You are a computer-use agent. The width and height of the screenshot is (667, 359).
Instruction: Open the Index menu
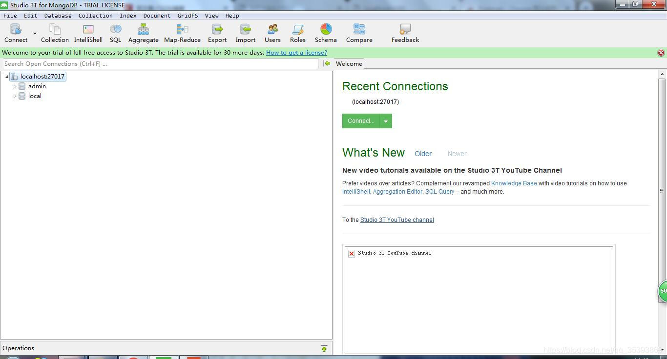pos(128,16)
